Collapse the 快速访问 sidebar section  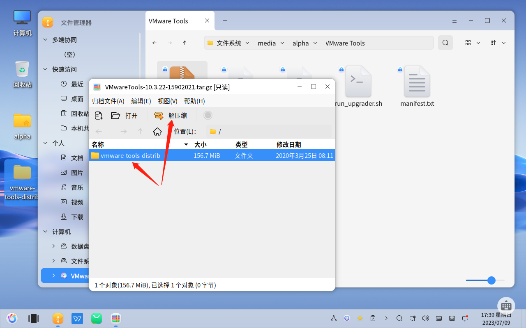click(x=46, y=69)
